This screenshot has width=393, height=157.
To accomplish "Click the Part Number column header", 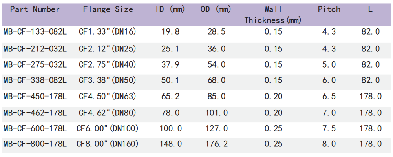I will [x=35, y=9].
